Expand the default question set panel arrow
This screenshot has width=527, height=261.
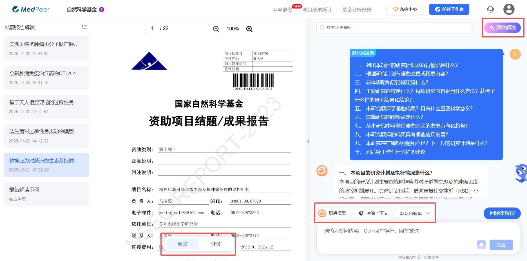pyautogui.click(x=504, y=54)
